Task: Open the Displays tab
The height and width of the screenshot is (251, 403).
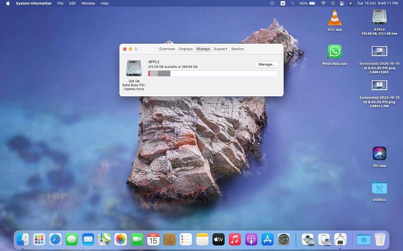Action: (185, 49)
